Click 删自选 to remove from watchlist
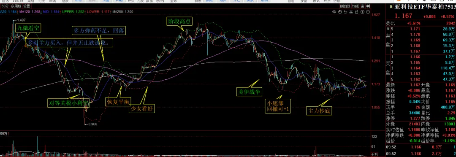Screen dimensions: 456x157 345,6
